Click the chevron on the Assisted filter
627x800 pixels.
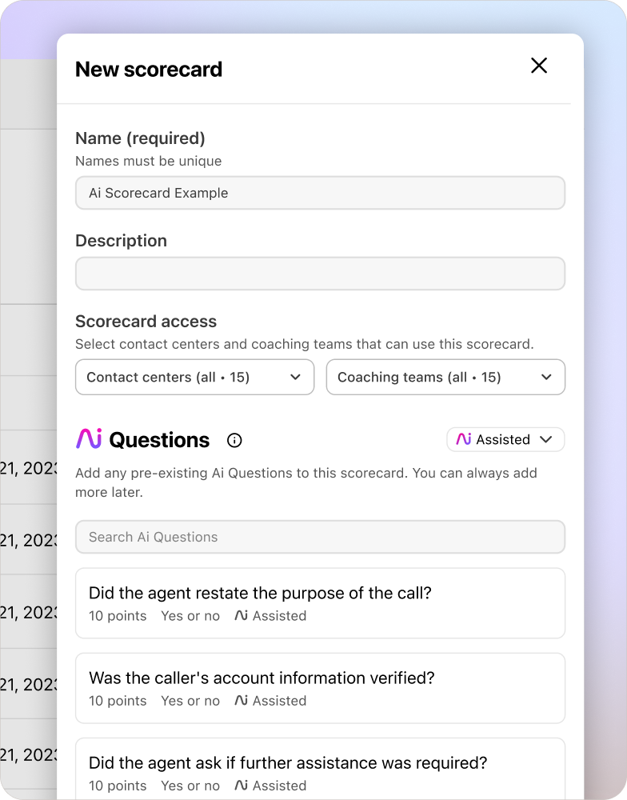click(x=549, y=439)
